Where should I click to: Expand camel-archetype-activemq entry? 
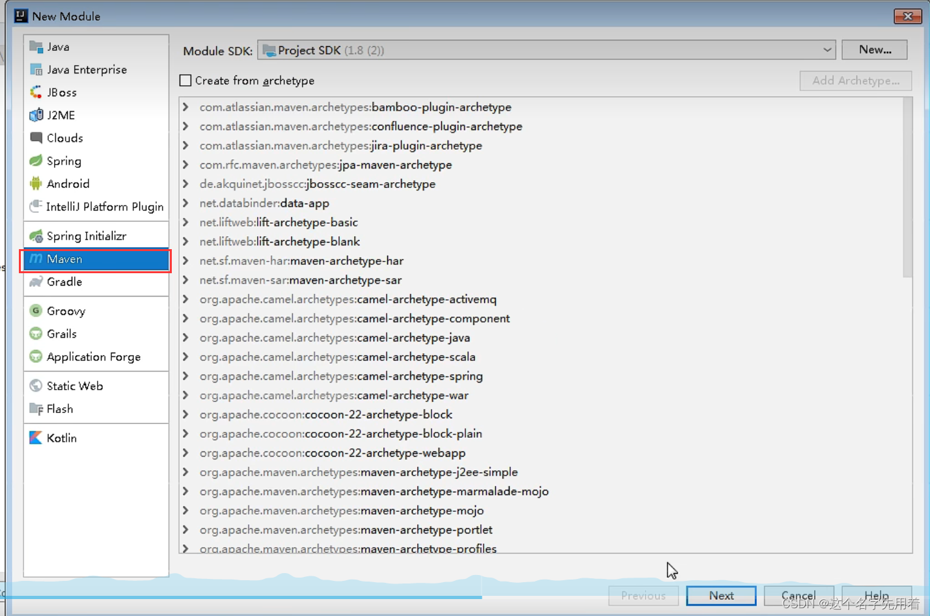186,299
